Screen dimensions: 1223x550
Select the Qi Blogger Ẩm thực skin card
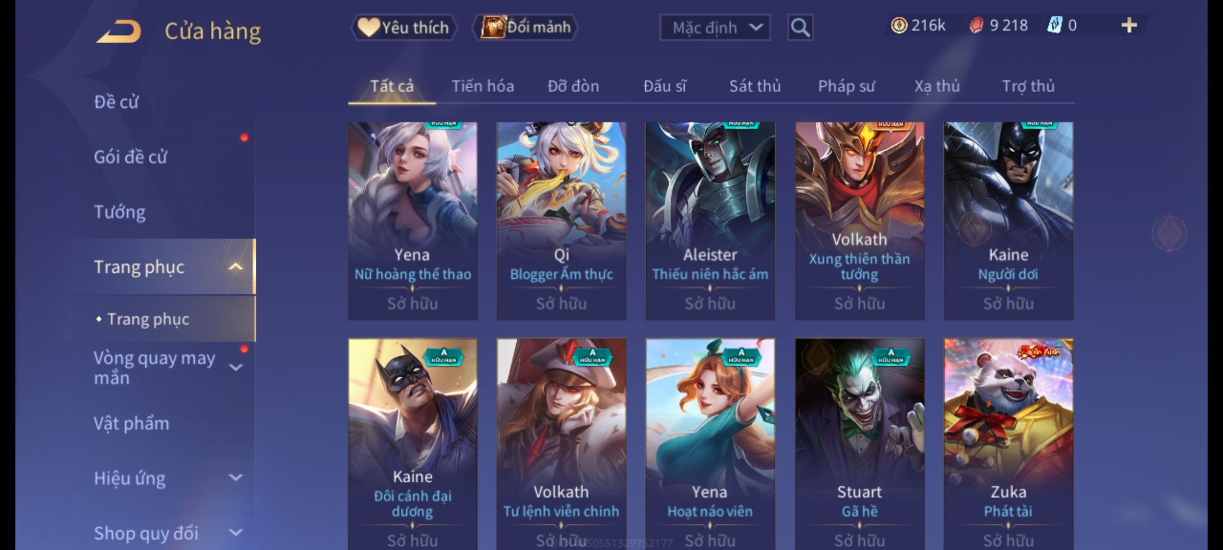coord(562,221)
